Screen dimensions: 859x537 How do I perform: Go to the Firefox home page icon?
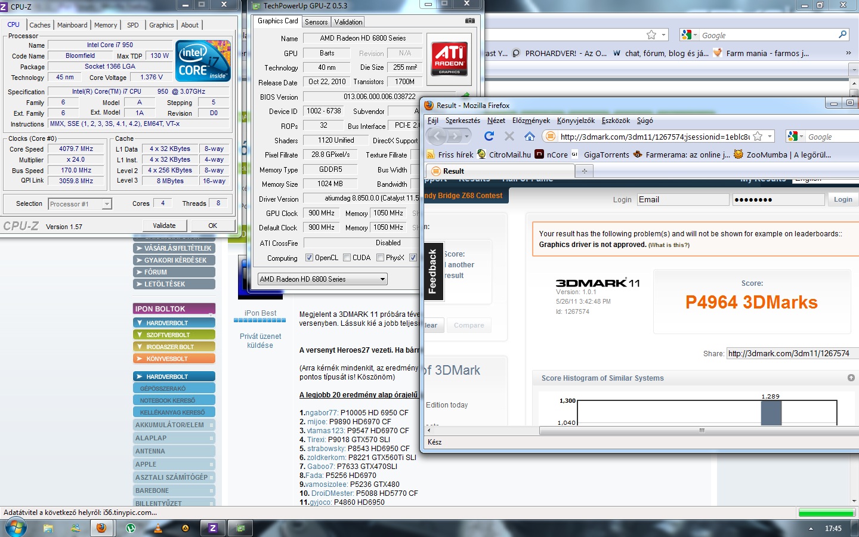coord(529,136)
